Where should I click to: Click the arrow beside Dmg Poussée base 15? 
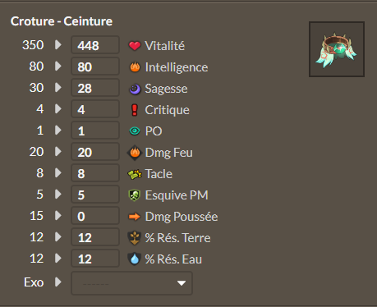[x=58, y=215]
